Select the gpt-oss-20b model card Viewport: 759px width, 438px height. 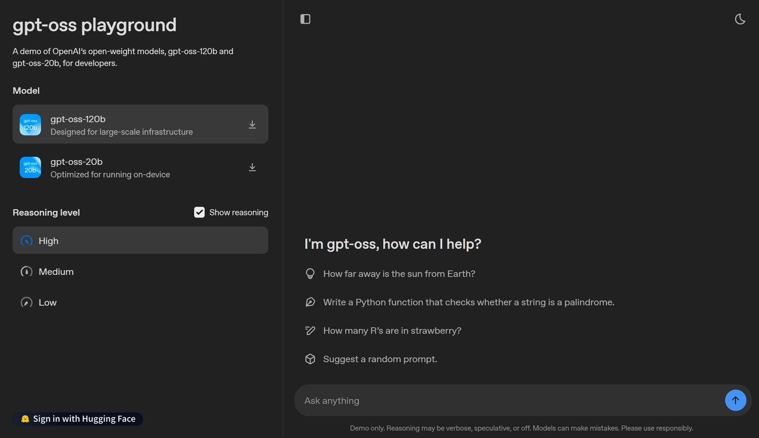coord(140,167)
